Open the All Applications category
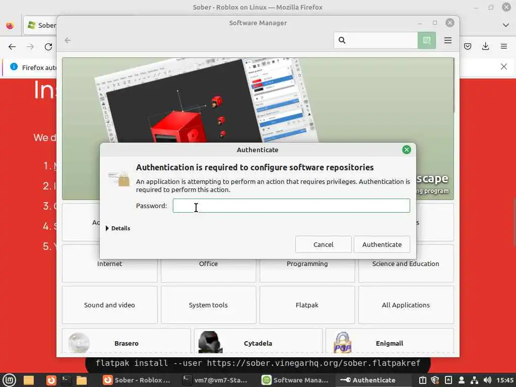Screen dimensions: 516x387 point(406,305)
